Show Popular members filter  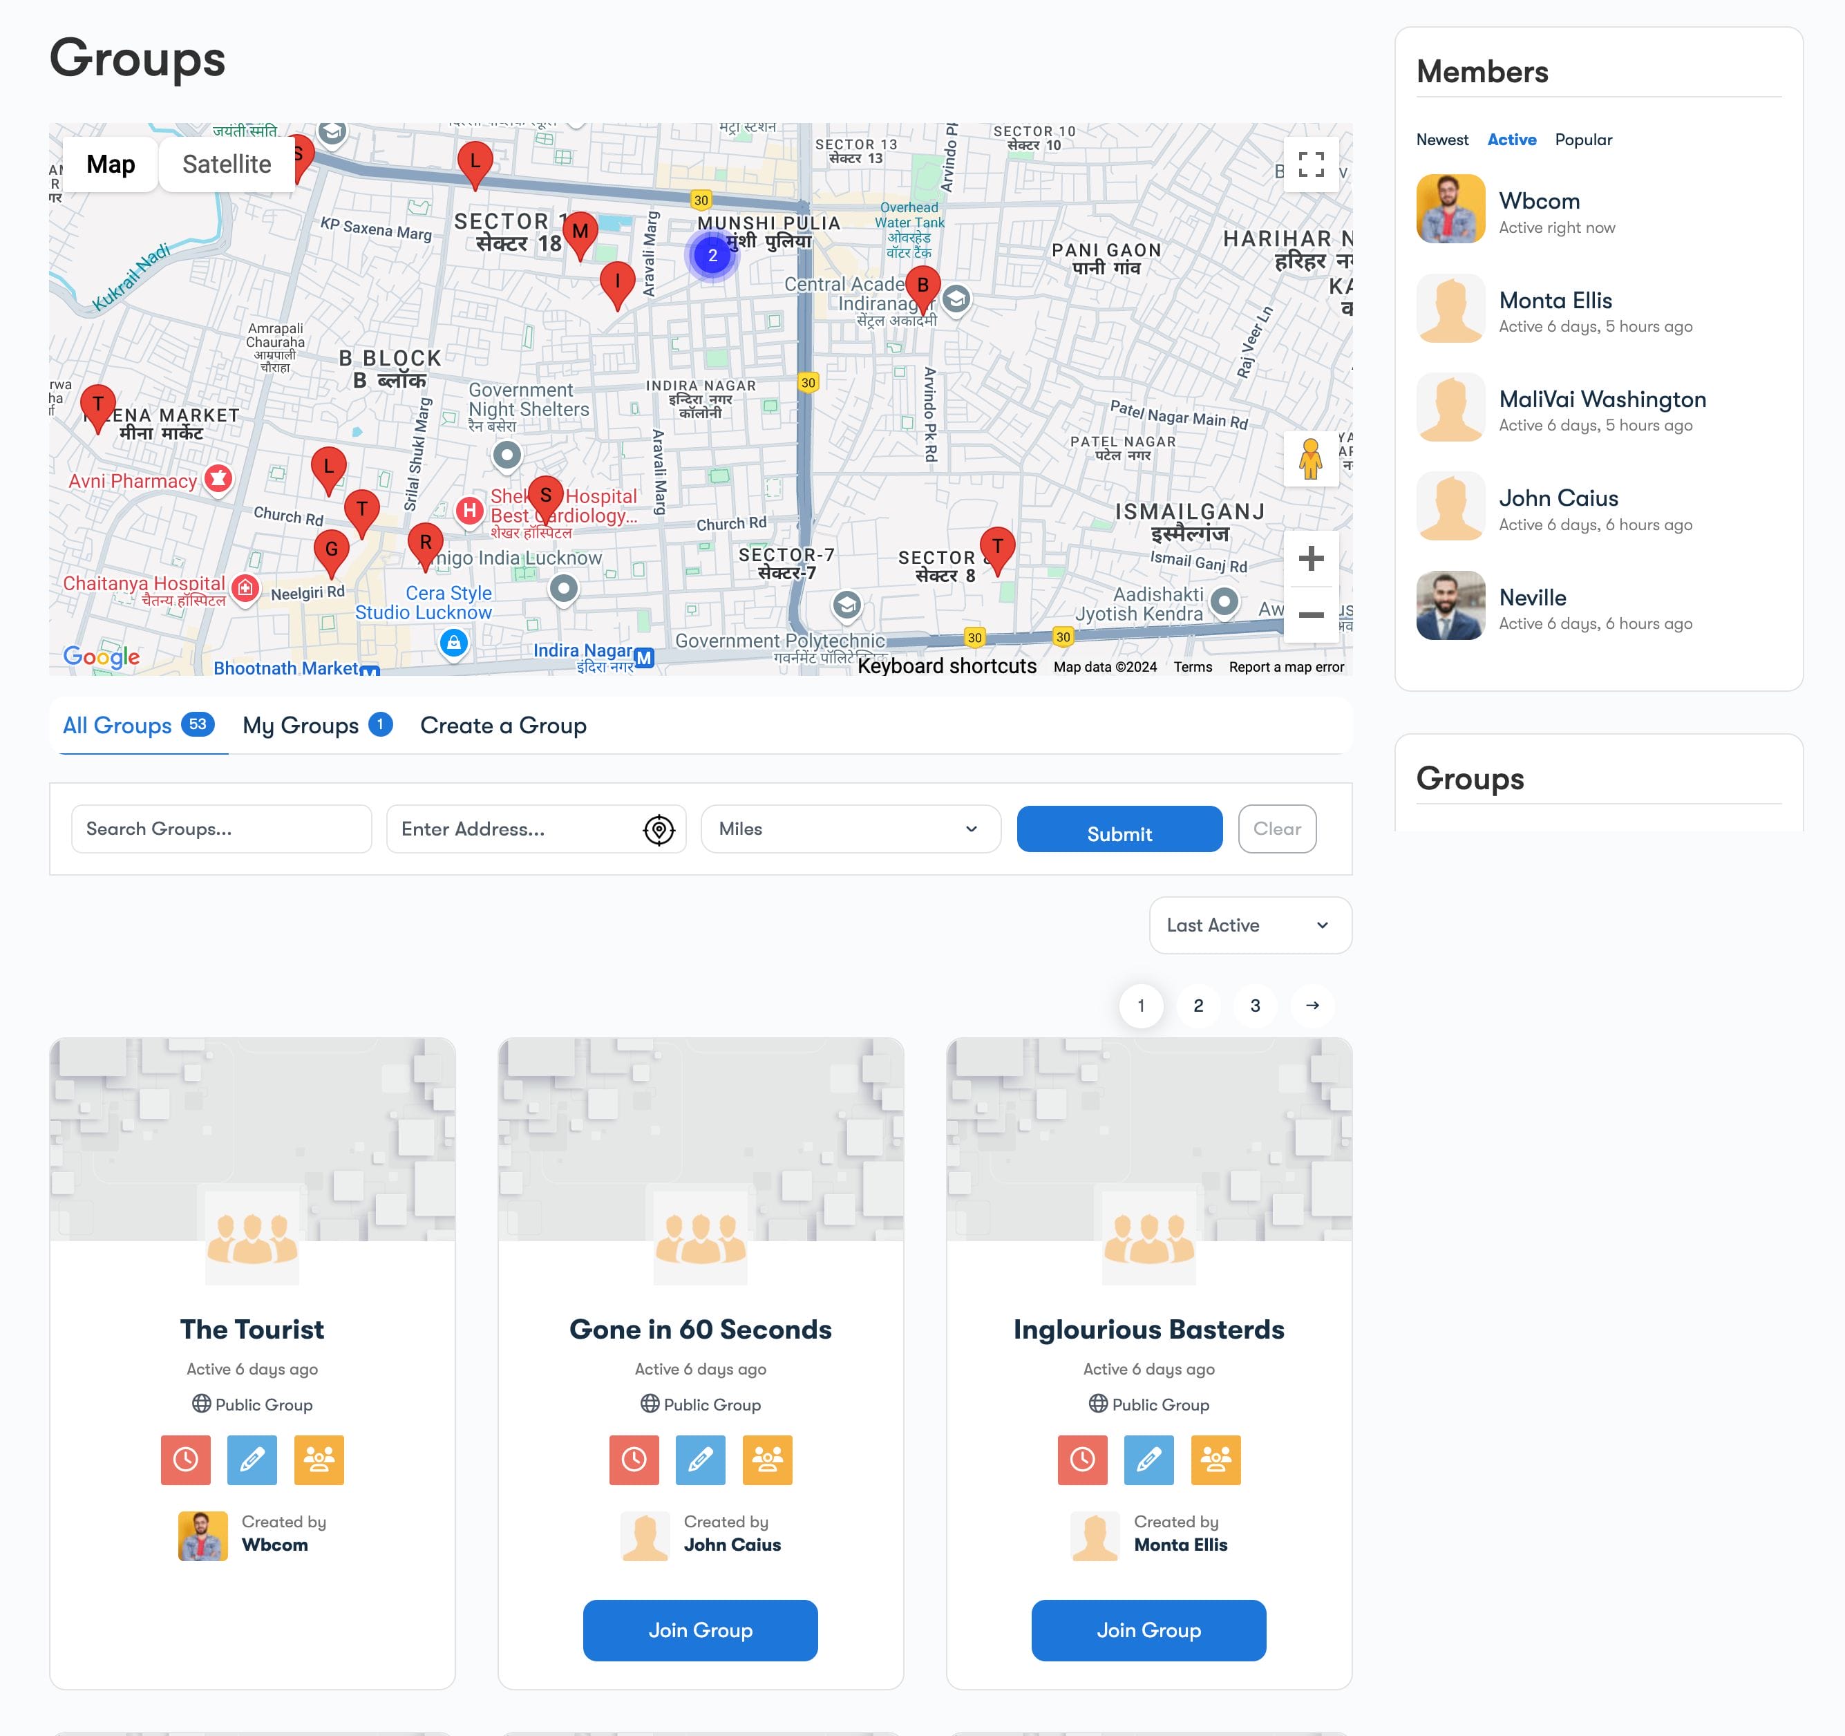point(1582,139)
